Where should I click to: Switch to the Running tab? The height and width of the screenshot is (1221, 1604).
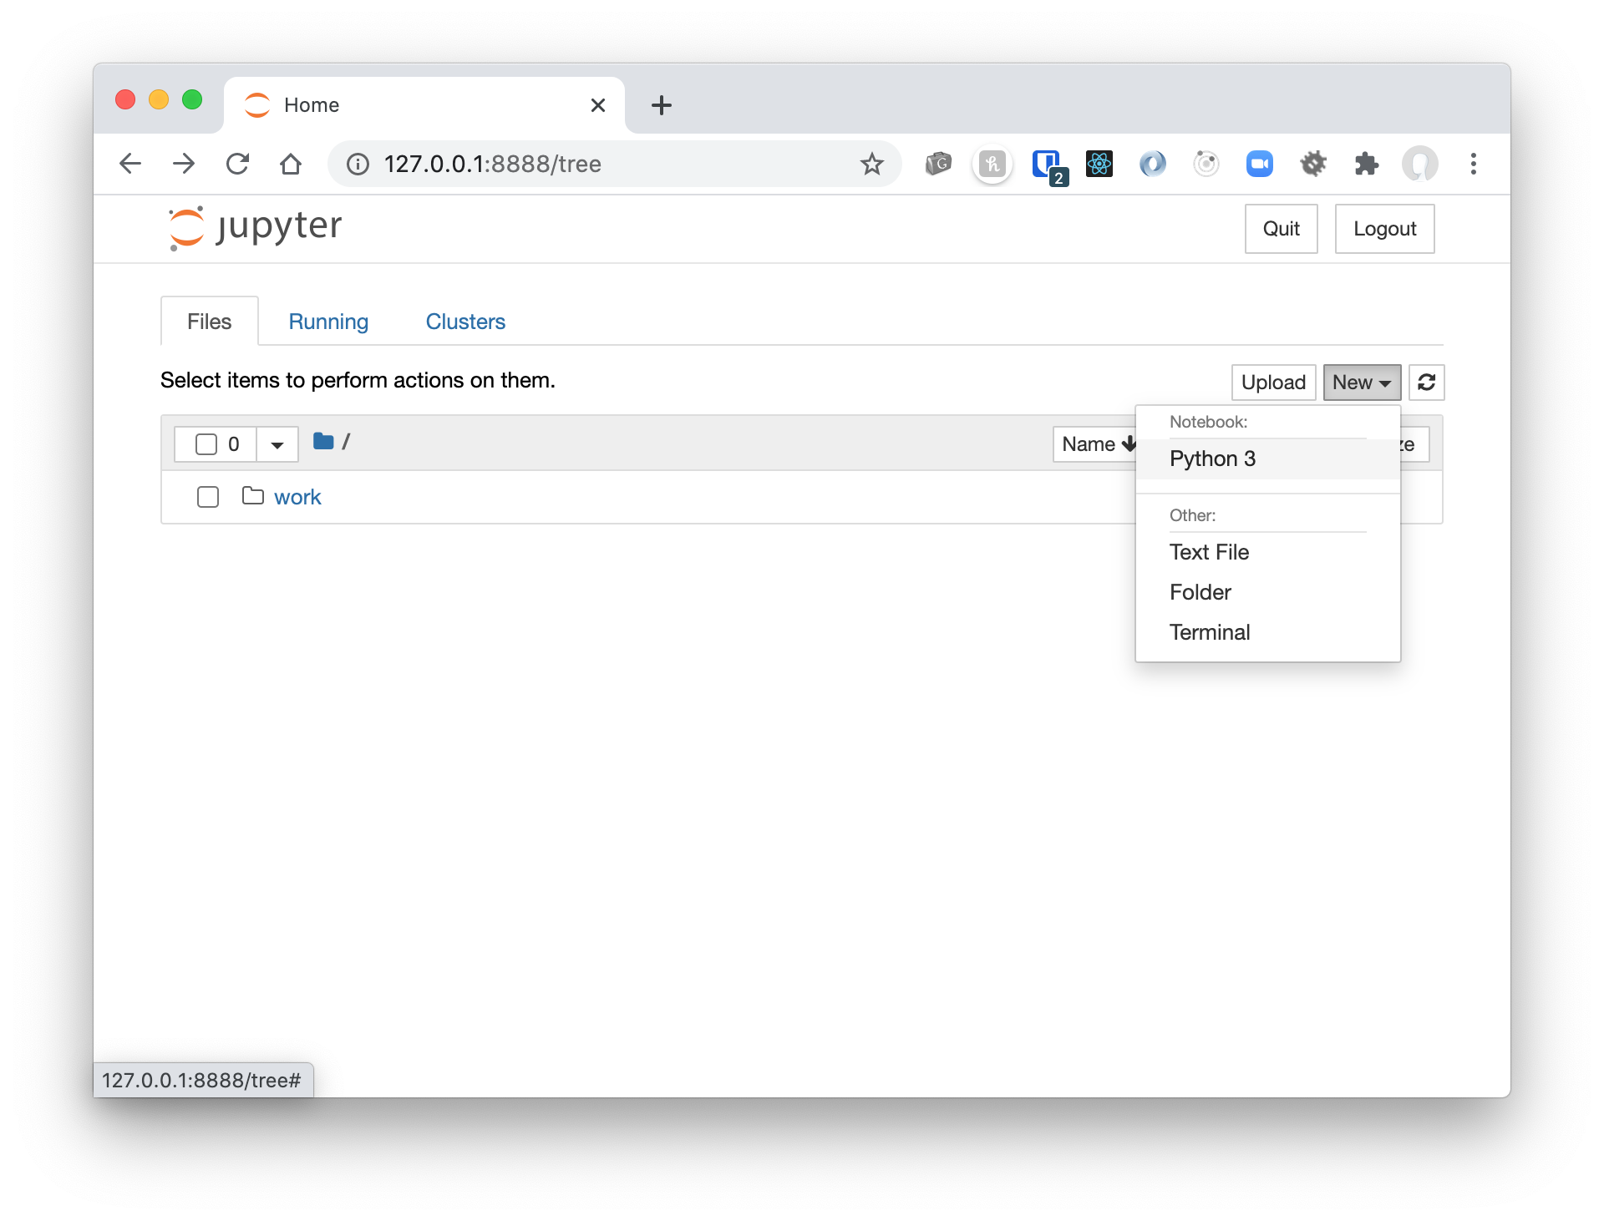328,322
